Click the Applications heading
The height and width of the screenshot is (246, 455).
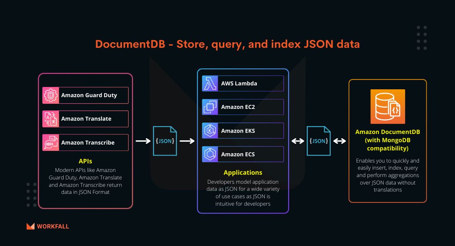coord(243,173)
